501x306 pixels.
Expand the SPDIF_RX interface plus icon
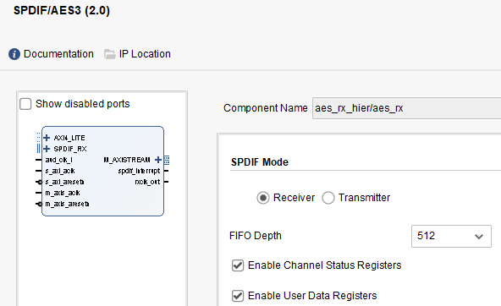coord(47,149)
